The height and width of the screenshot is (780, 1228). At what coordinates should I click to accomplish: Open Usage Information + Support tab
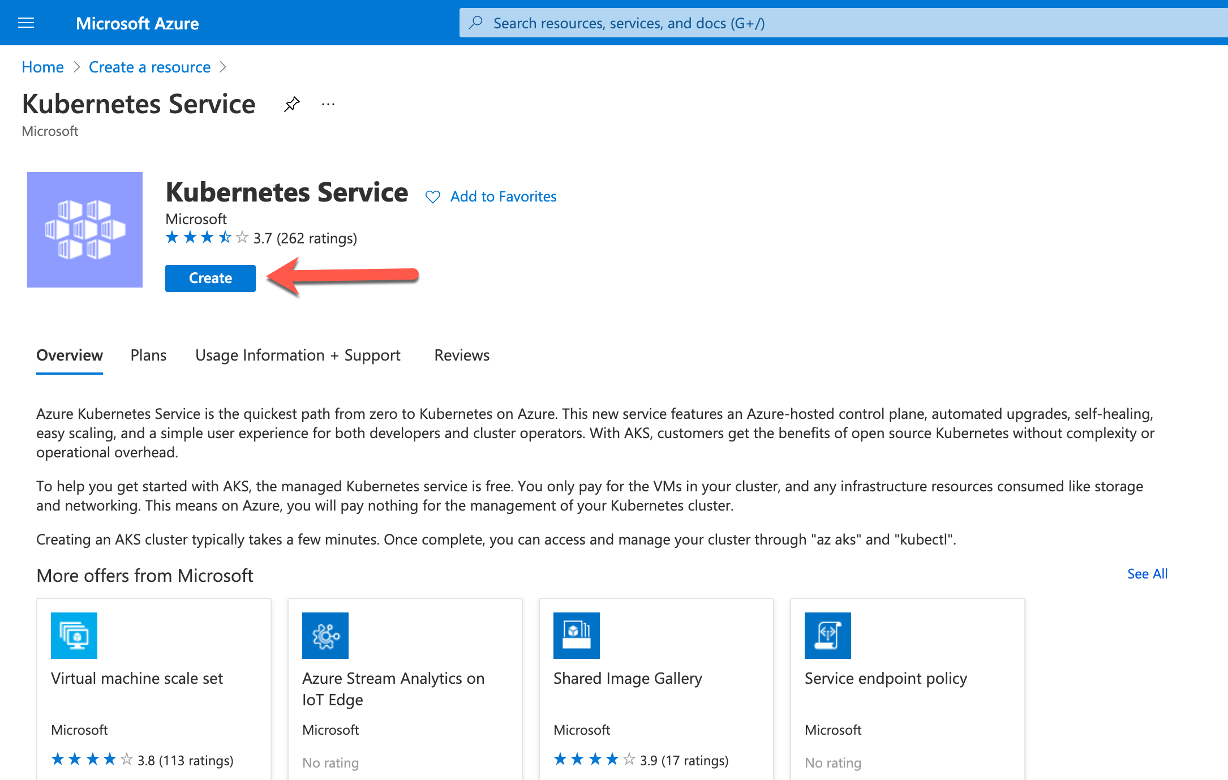[x=298, y=355]
